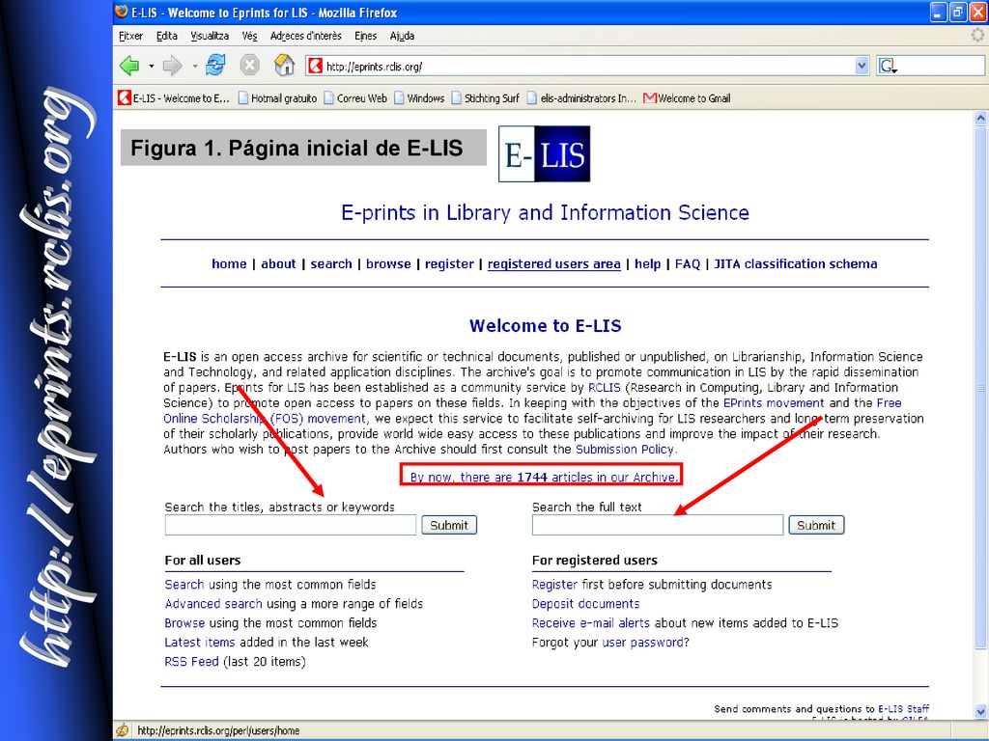The image size is (989, 741).
Task: Click the FAQ navigation link
Action: click(688, 264)
